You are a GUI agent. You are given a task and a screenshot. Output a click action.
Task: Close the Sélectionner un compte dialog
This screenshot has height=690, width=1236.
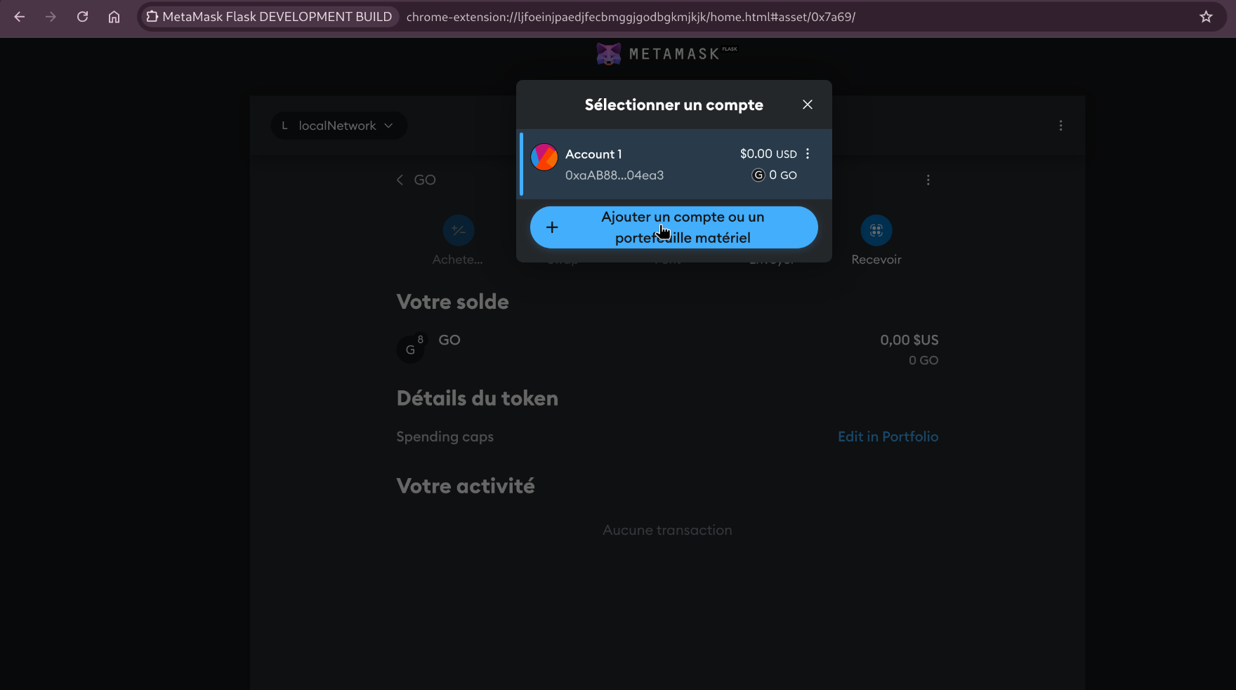coord(808,105)
